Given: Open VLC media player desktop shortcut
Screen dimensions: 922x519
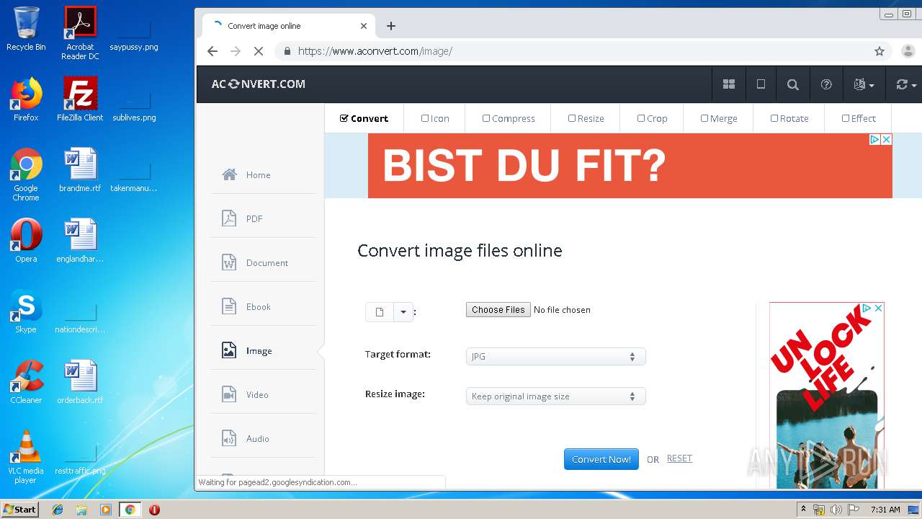Looking at the screenshot, I should point(26,457).
